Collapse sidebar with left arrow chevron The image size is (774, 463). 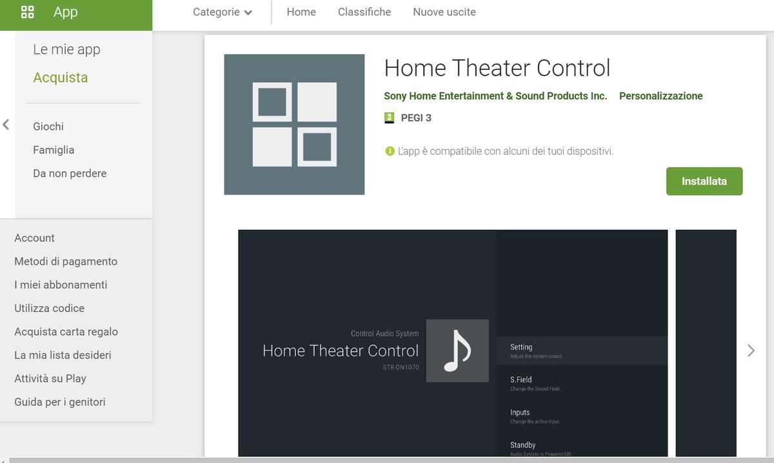(6, 125)
